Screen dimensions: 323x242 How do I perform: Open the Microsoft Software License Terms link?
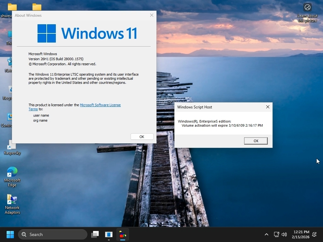coord(100,105)
